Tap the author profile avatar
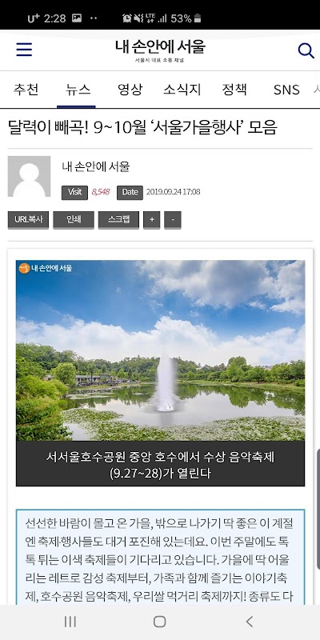This screenshot has height=640, width=320. click(29, 176)
